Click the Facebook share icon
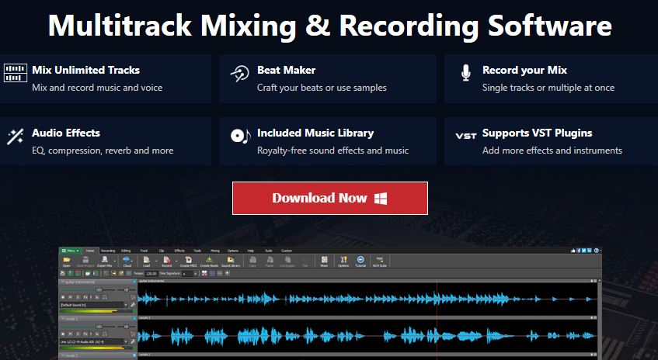This screenshot has height=360, width=658. [x=579, y=251]
